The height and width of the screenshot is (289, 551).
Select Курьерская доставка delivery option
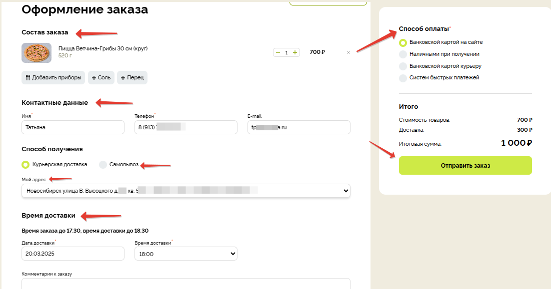click(25, 165)
